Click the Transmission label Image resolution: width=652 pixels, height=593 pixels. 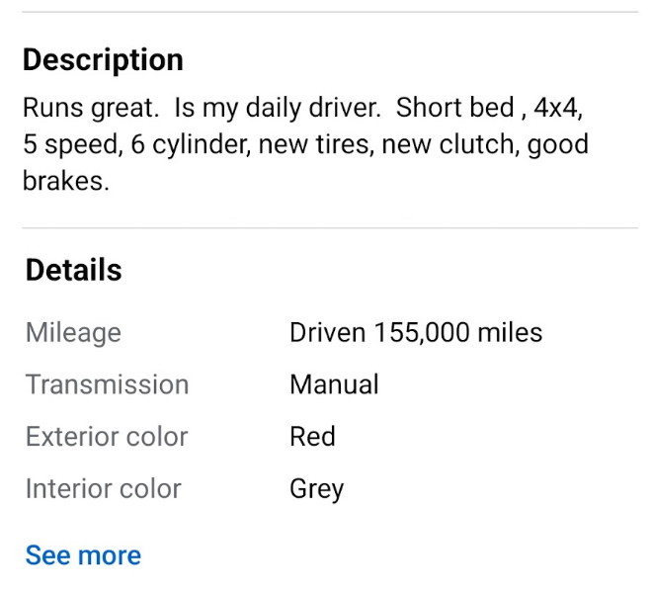point(108,384)
